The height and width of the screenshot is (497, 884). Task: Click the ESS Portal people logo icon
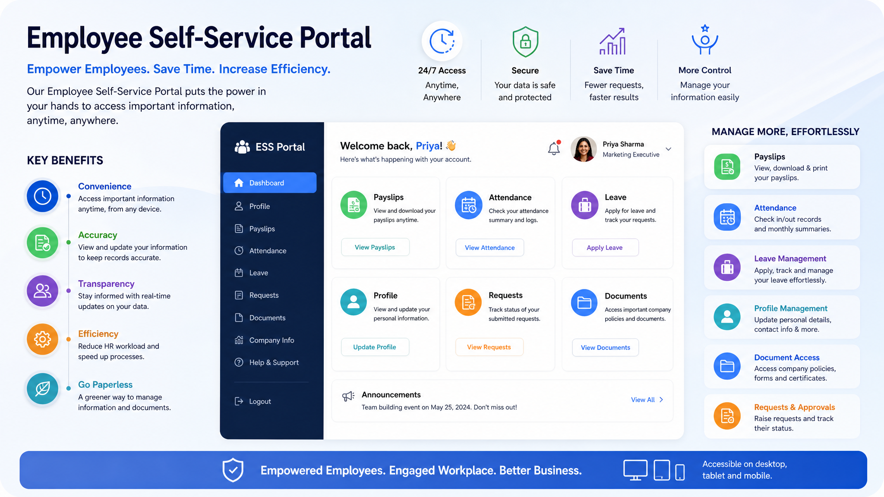(x=242, y=147)
